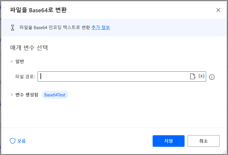Click the 매개 변수 선택 heading
Image resolution: width=228 pixels, height=155 pixels.
click(x=29, y=47)
